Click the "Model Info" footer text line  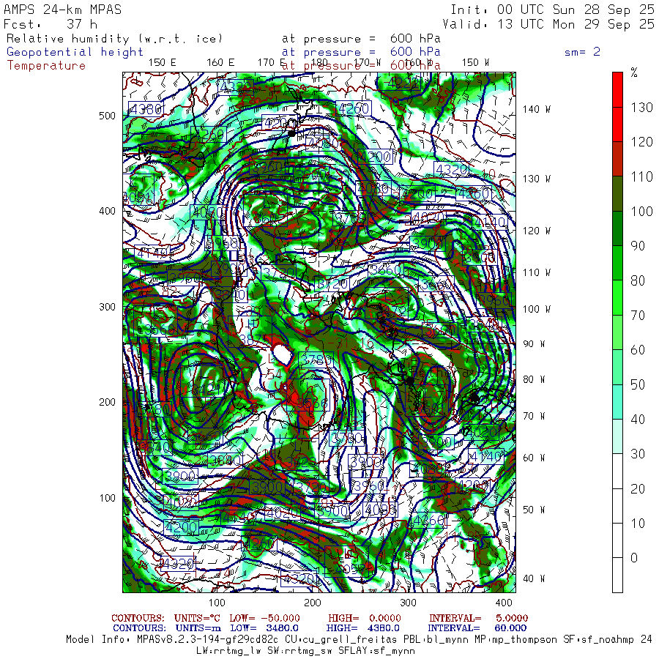coord(359,638)
